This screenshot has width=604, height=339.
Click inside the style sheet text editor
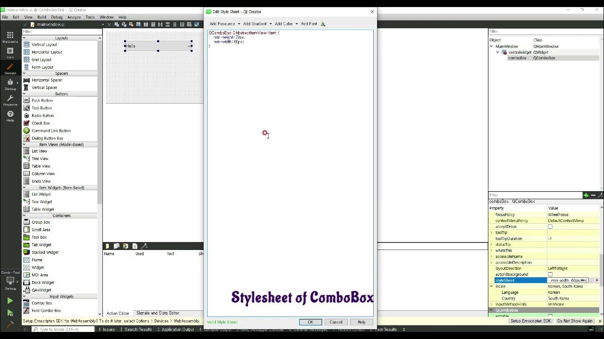(x=290, y=173)
